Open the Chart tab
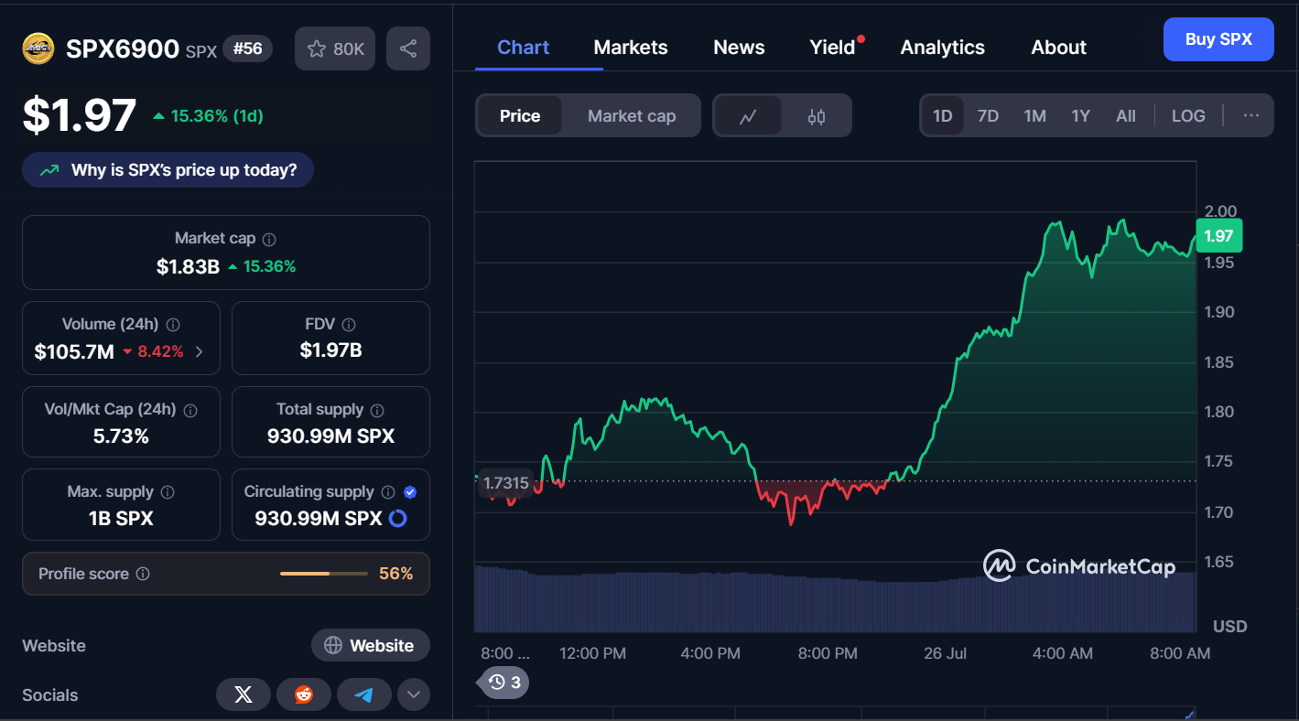 pyautogui.click(x=523, y=48)
